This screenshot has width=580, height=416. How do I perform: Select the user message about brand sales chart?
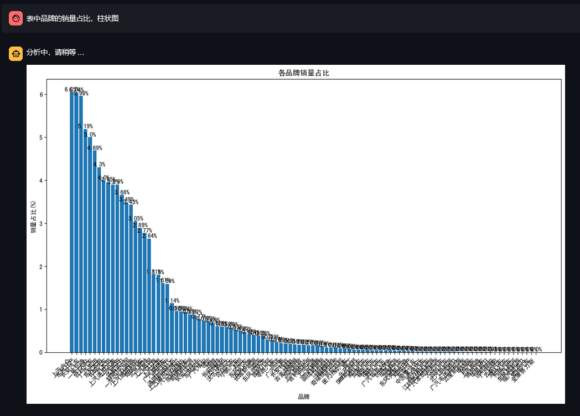[72, 18]
